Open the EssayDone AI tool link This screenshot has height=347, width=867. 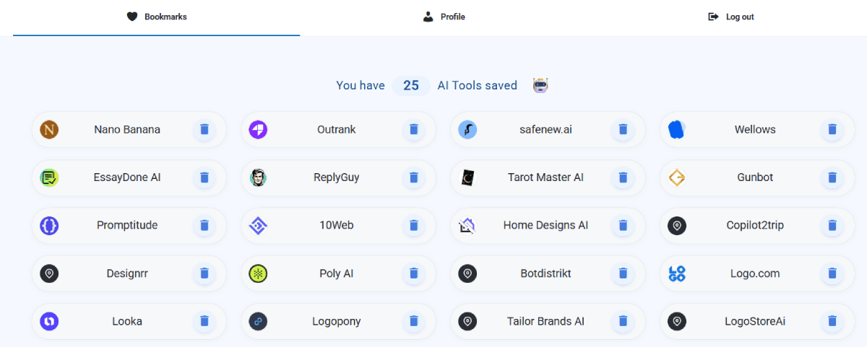(127, 177)
